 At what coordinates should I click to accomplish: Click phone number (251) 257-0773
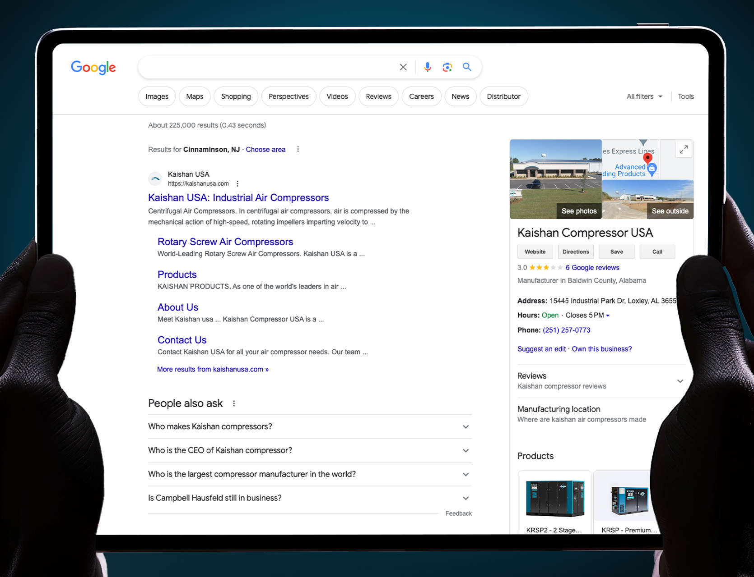point(566,330)
